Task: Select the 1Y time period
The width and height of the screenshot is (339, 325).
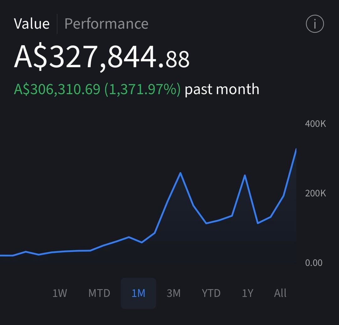Action: 247,293
